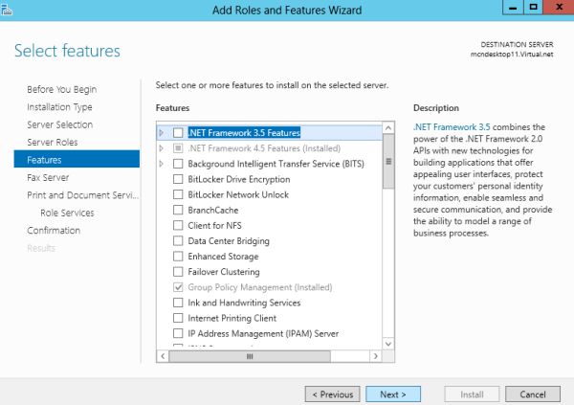Enable the BitLocker Drive Encryption checkbox
The image size is (574, 405).
(178, 179)
